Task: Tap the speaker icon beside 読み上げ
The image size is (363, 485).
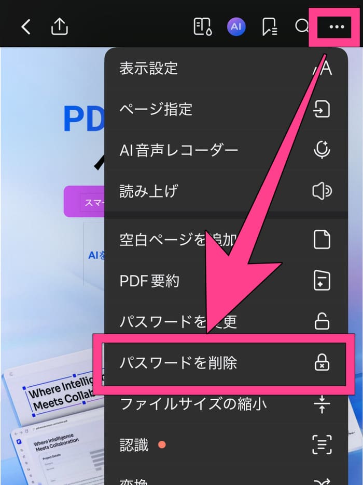Action: (322, 191)
